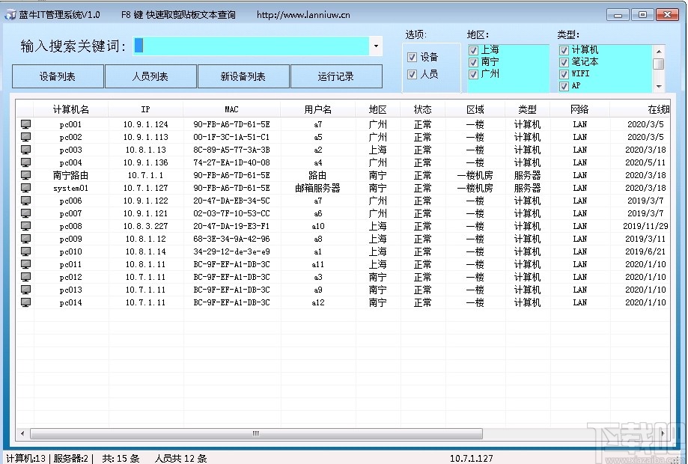Select the system01 server row icon
The image size is (688, 464).
point(25,188)
